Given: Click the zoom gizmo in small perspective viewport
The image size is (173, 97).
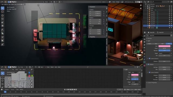Looking at the screenshot, I should point(32,81).
